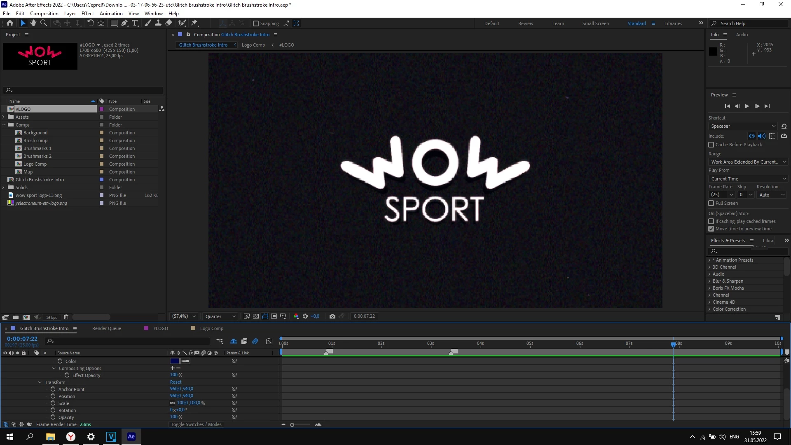This screenshot has height=445, width=791.
Task: Select the Rectangle shape tool
Action: (114, 23)
